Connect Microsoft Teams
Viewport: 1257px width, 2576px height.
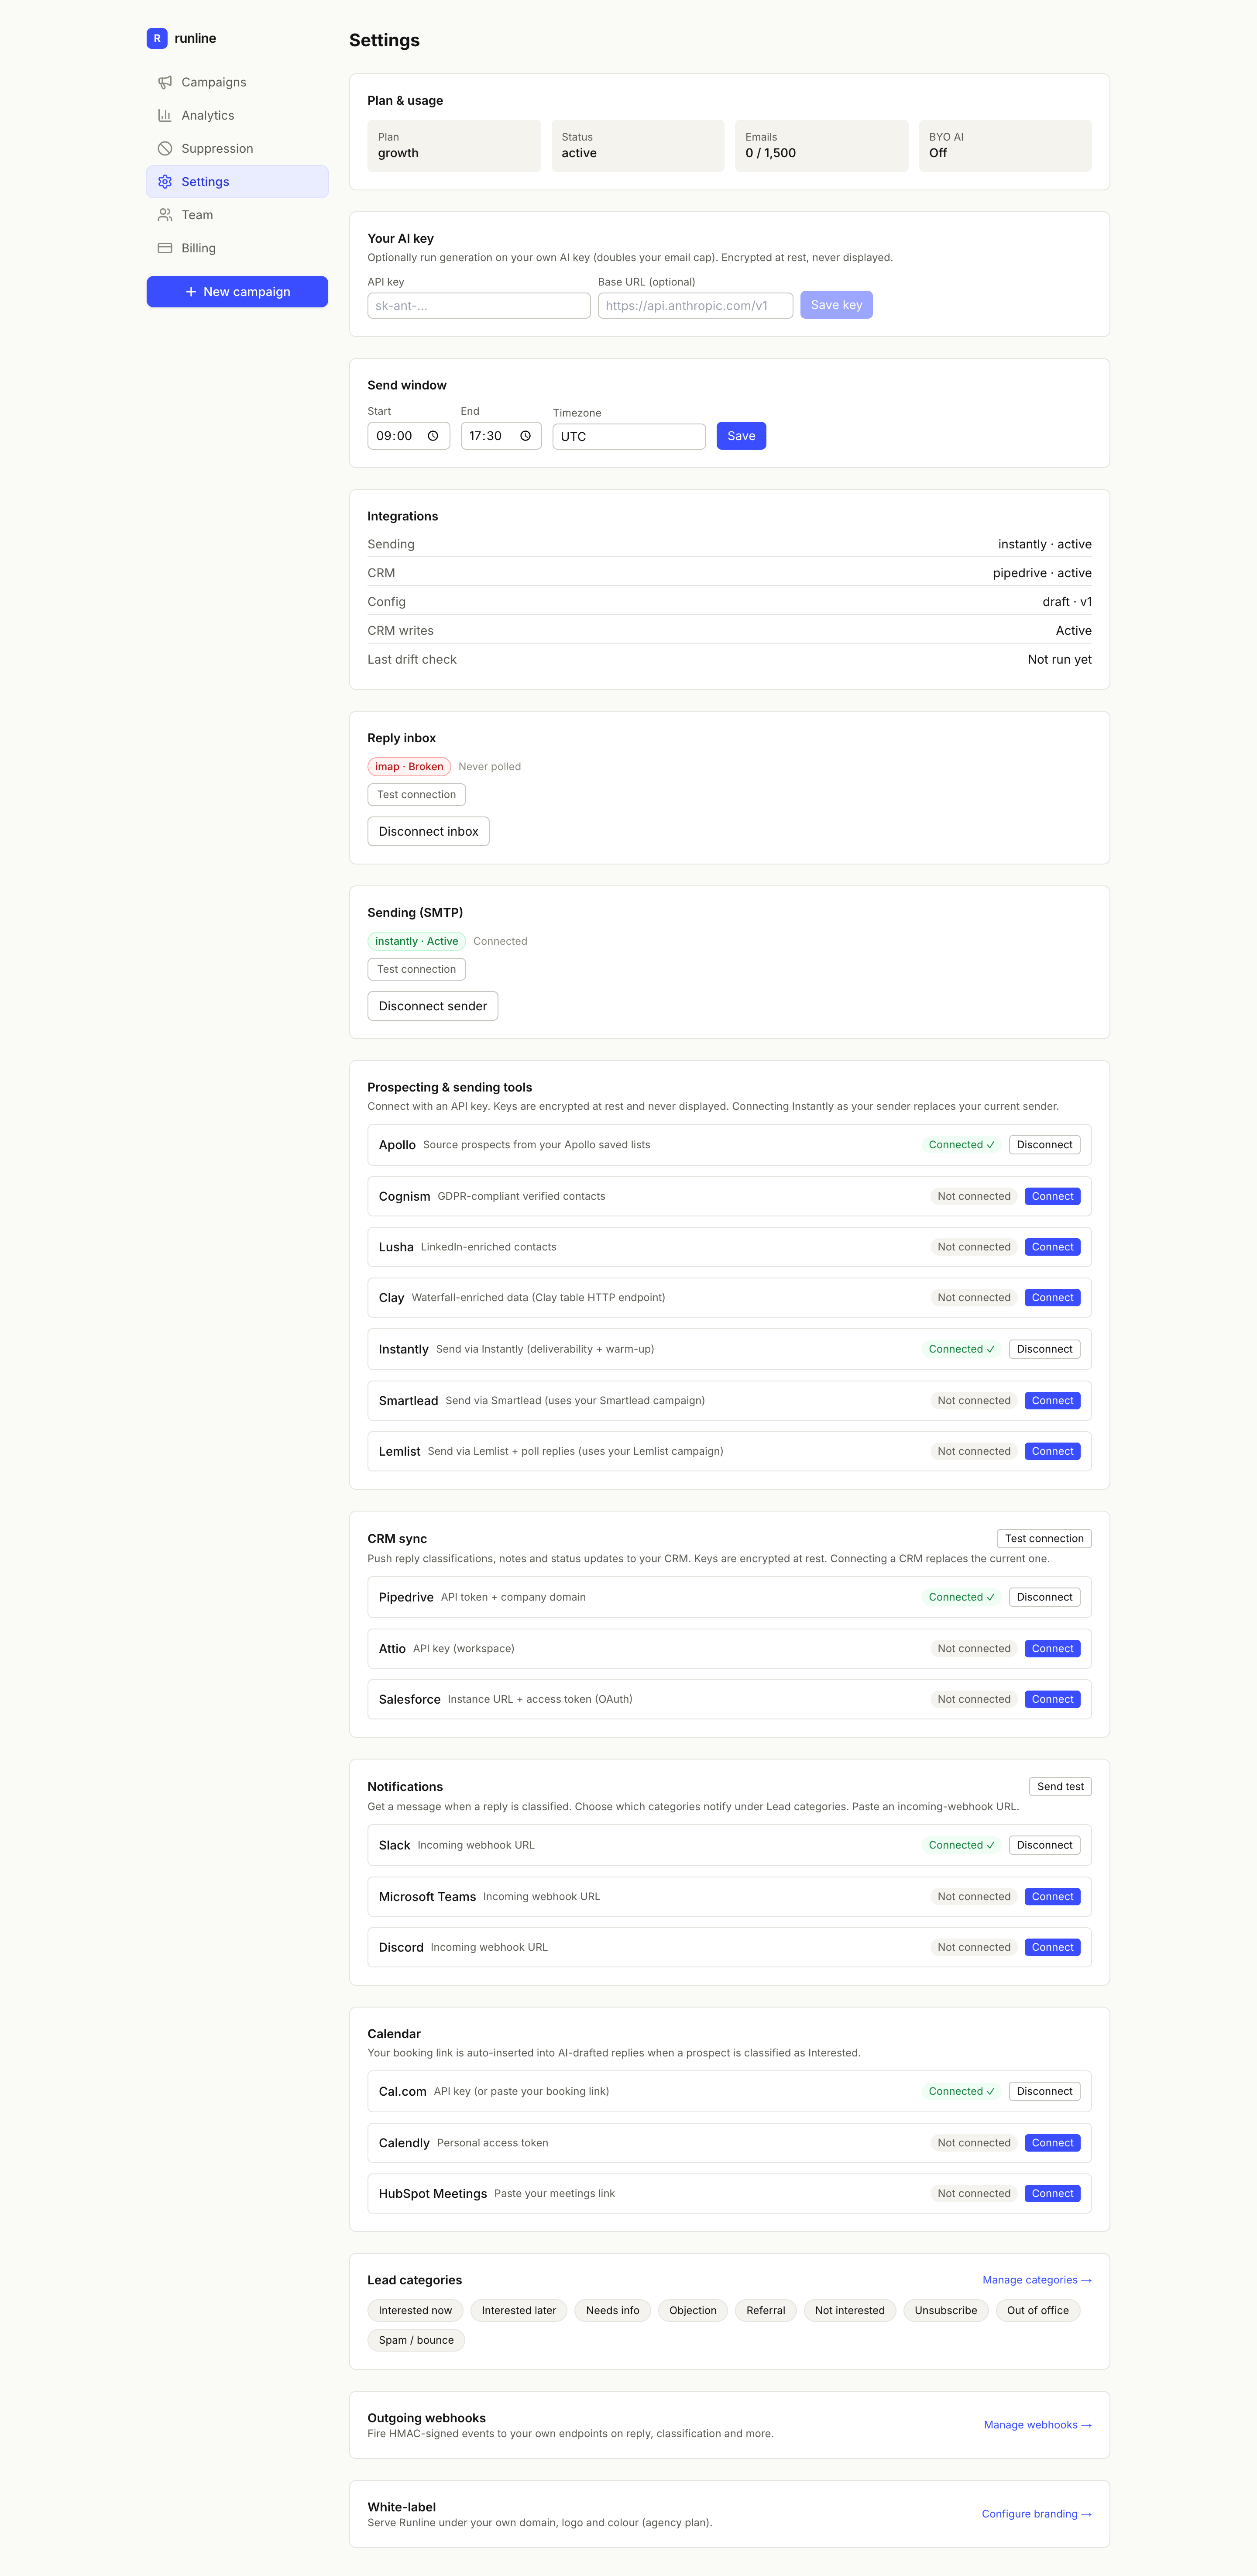(x=1052, y=1897)
